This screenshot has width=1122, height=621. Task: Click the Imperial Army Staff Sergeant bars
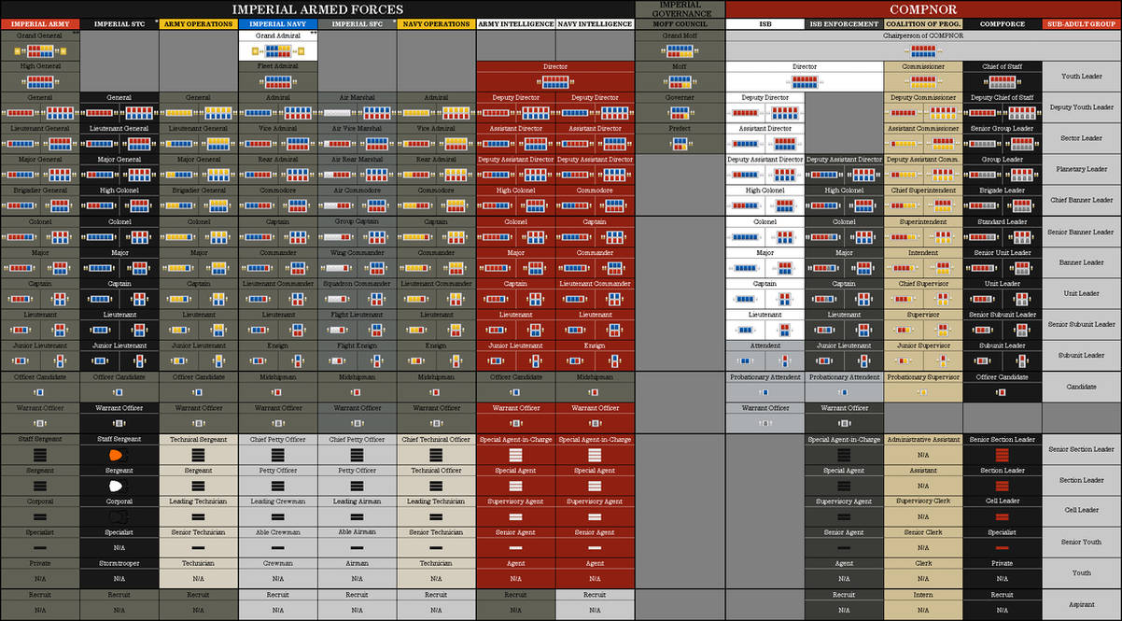[x=39, y=455]
